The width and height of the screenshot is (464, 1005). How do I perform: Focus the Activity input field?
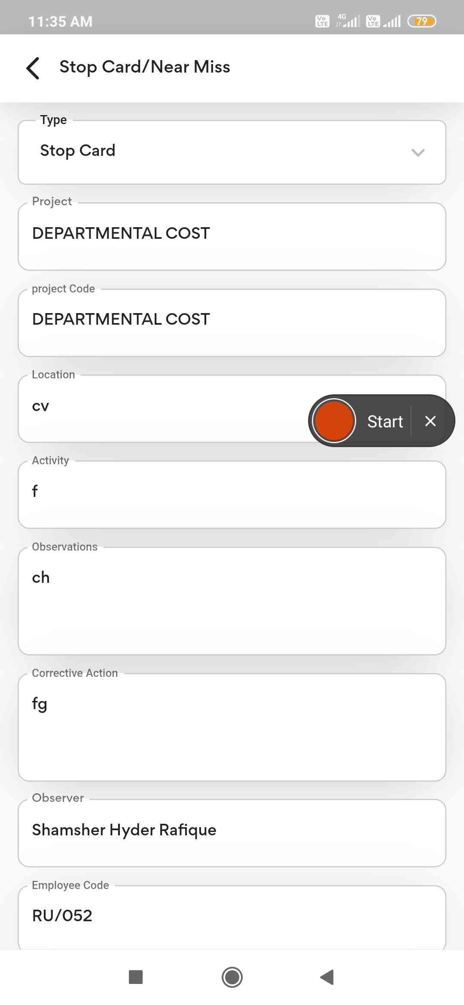[x=232, y=494]
